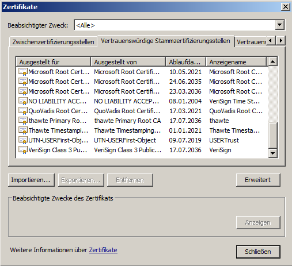Screen dimensions: 292x266
Task: Click certificate icon of Microsoft Root expiring 24.06.2035
Action: coord(22,82)
